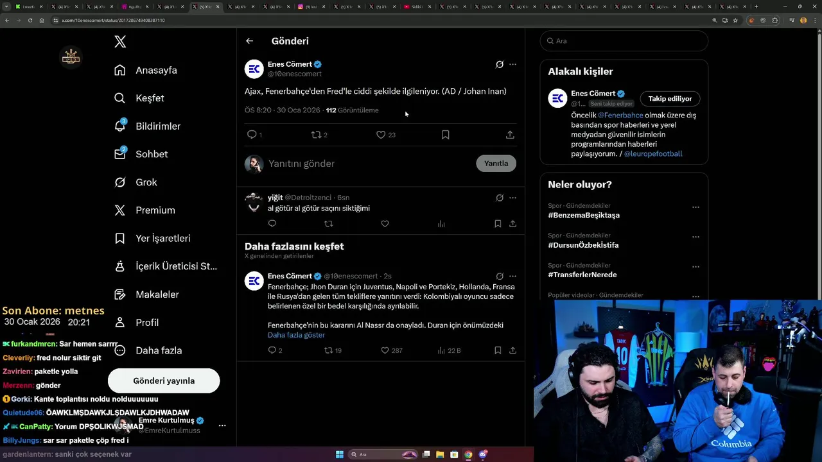Open more options on main Ajax post
Image resolution: width=822 pixels, height=462 pixels.
[x=512, y=64]
